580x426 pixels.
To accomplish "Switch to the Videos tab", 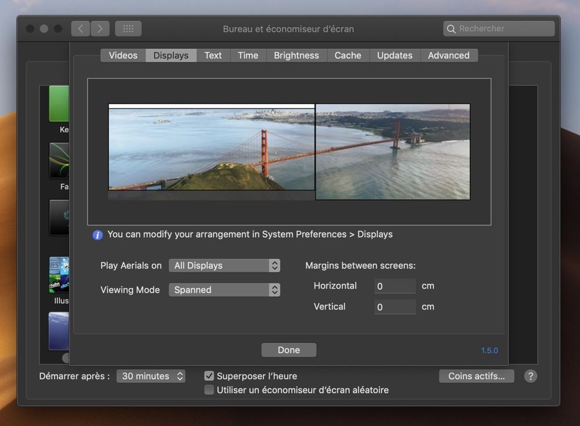I will click(123, 56).
